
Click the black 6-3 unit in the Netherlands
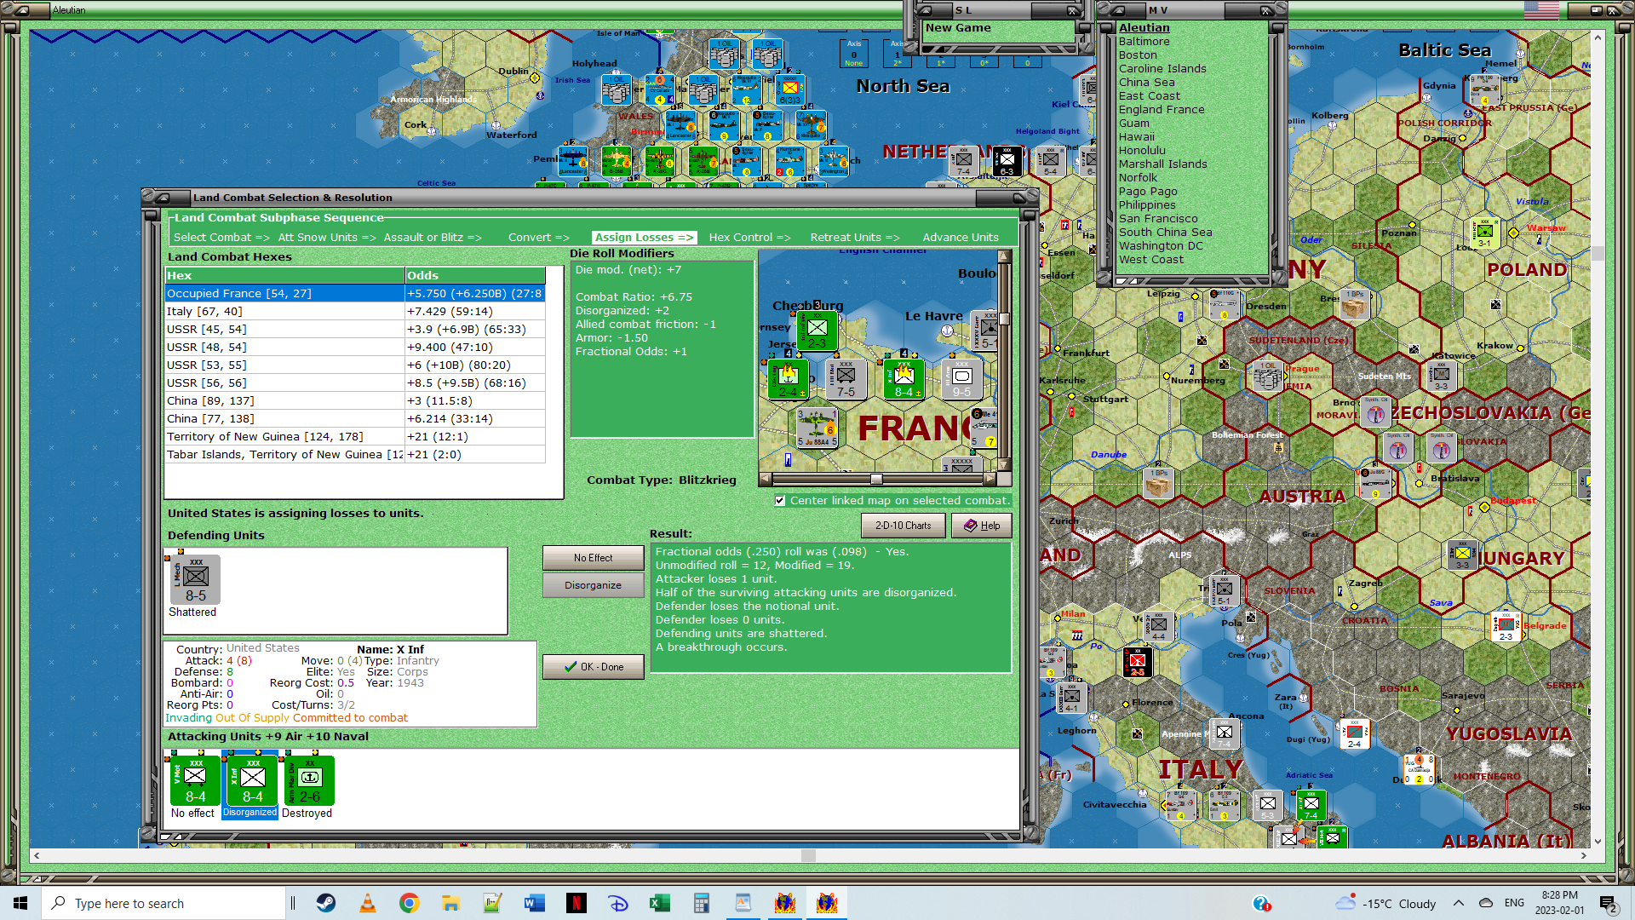click(x=1007, y=160)
